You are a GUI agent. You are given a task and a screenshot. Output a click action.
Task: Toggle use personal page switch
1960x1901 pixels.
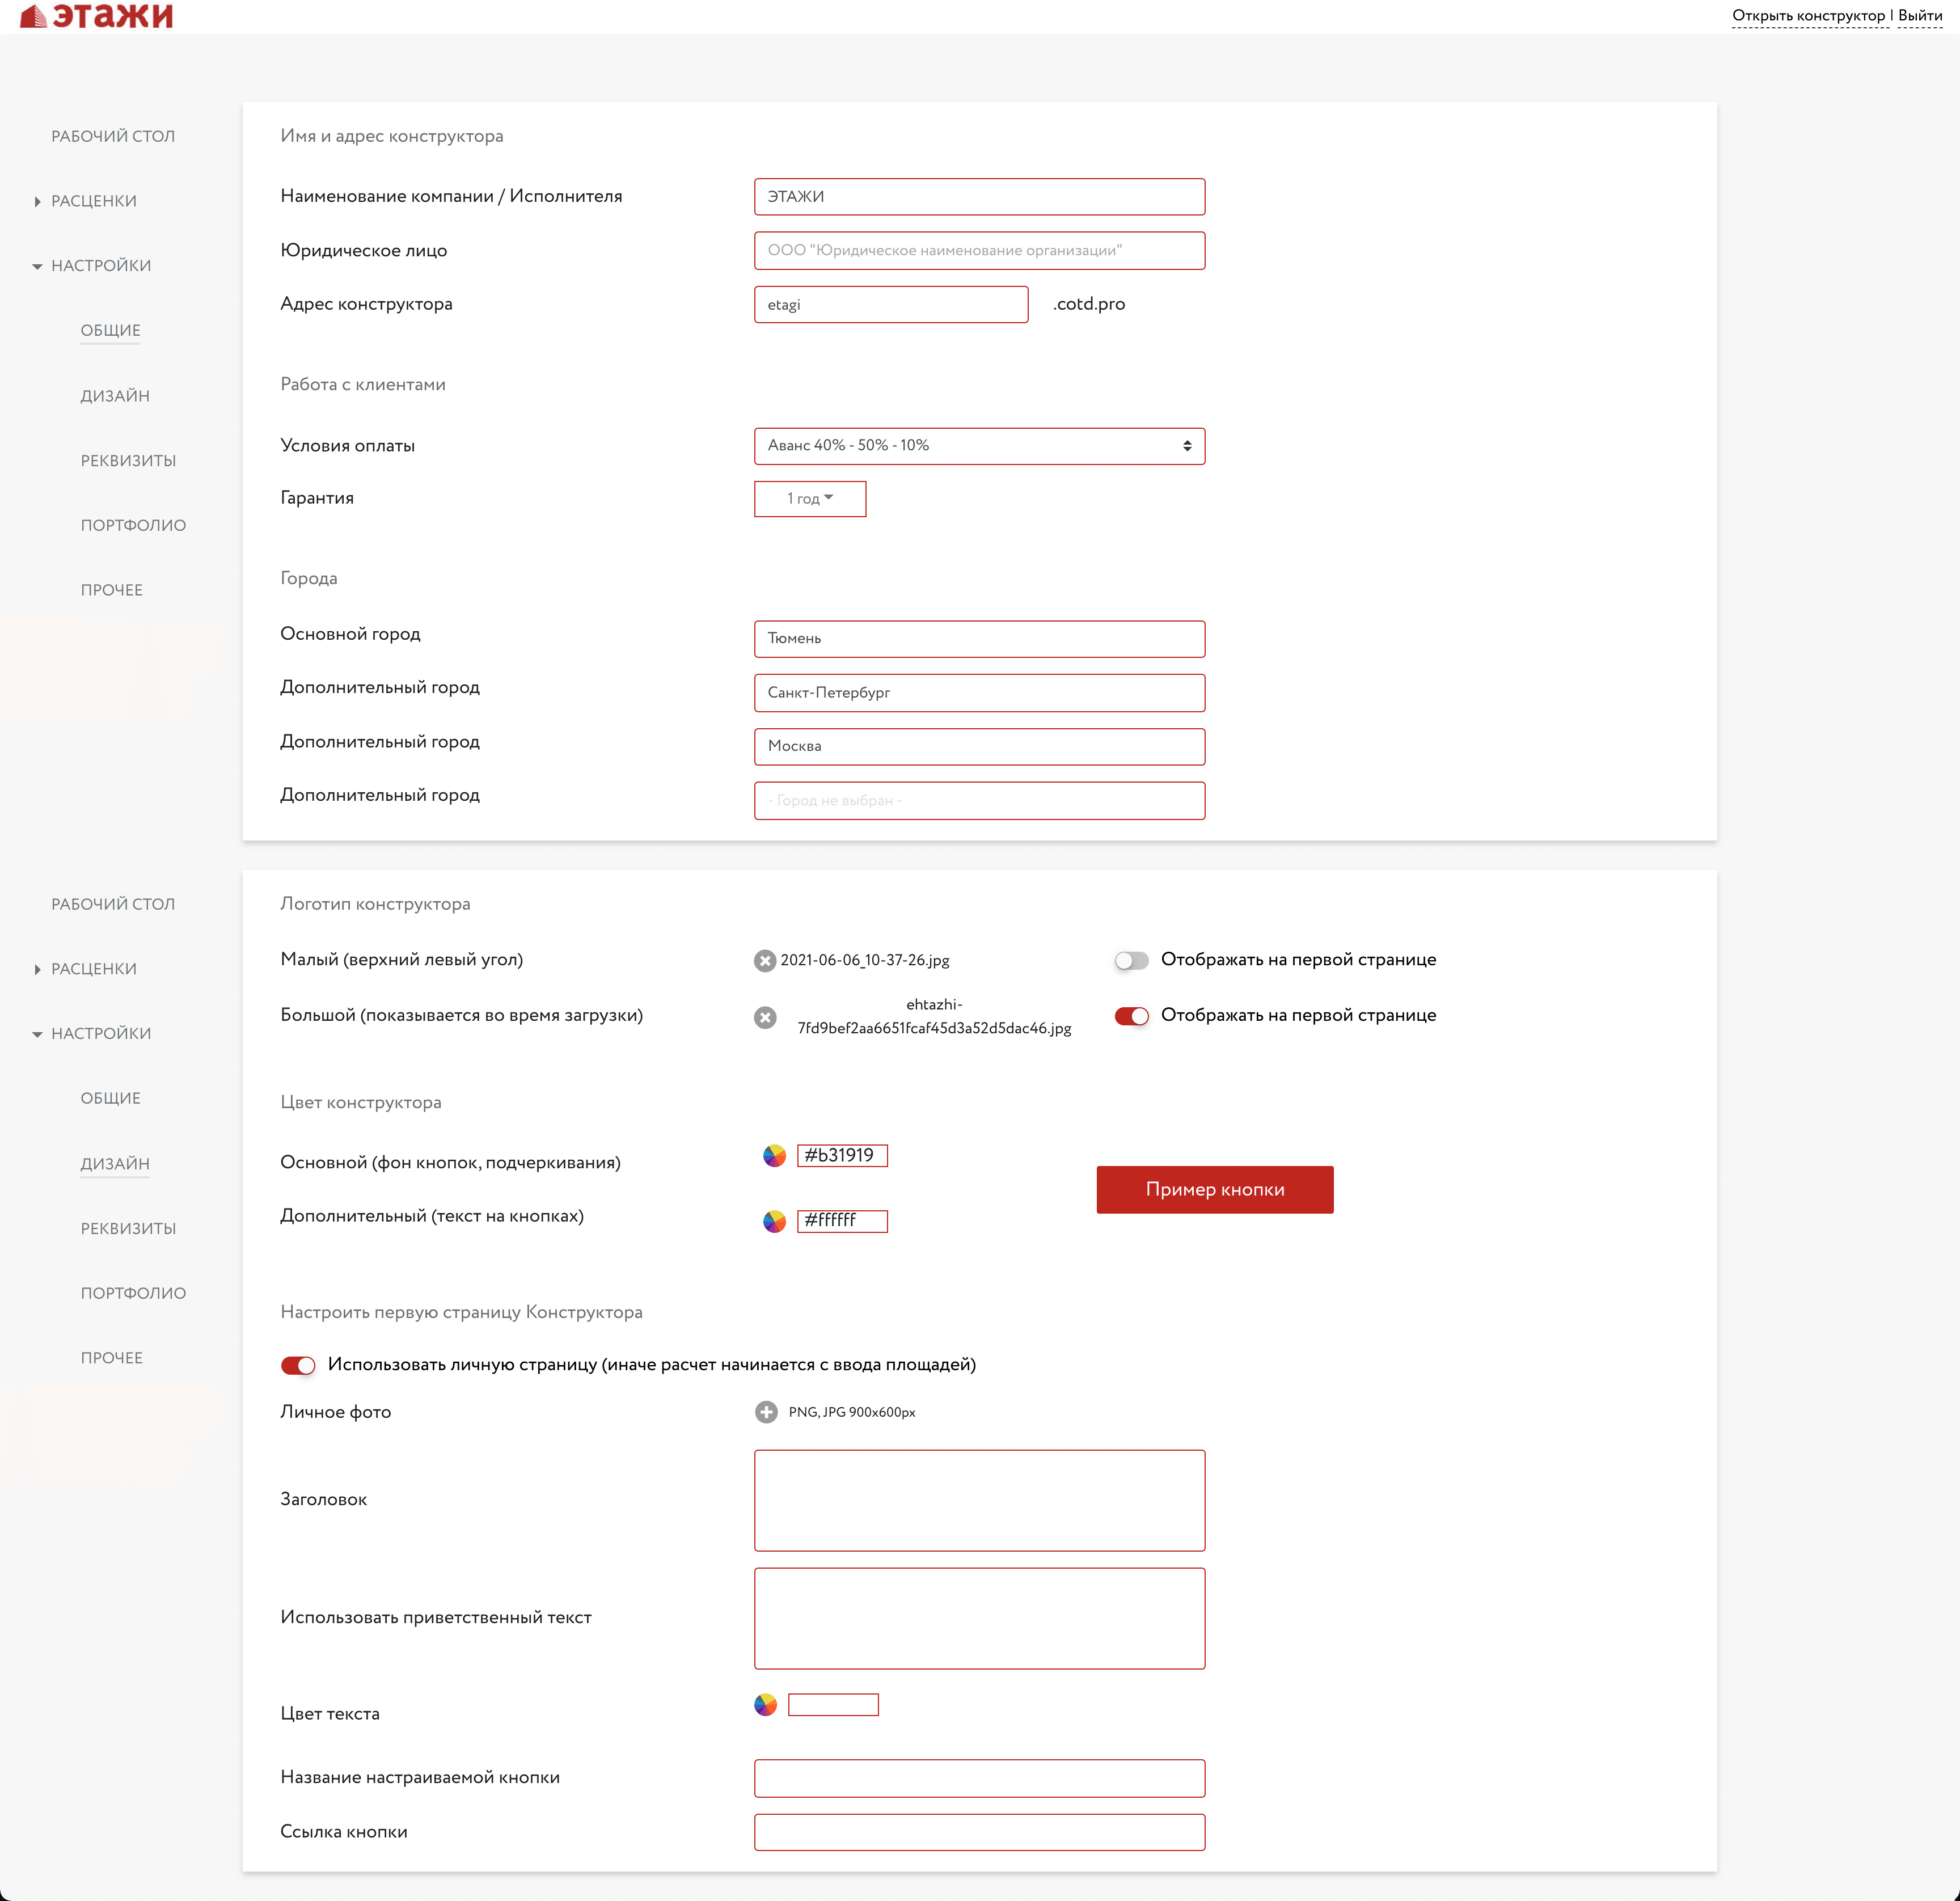tap(298, 1365)
